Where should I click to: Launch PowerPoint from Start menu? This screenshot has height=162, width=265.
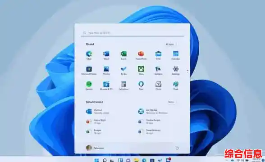(141, 55)
